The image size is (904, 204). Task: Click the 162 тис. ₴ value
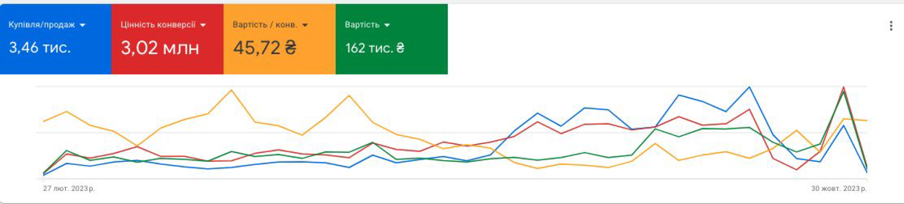click(375, 48)
